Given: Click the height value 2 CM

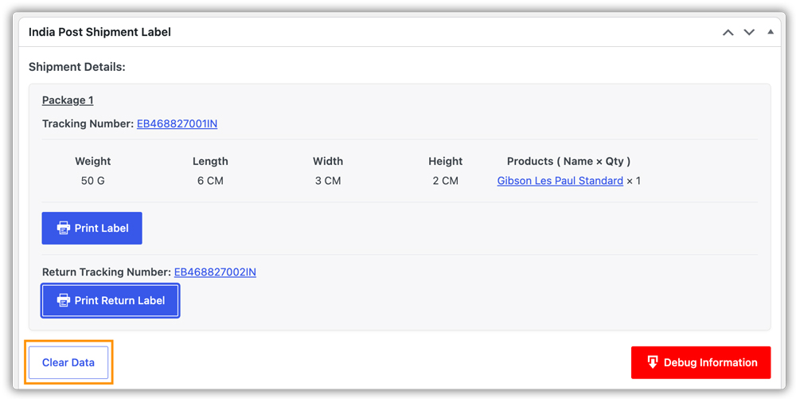Looking at the screenshot, I should (x=445, y=181).
